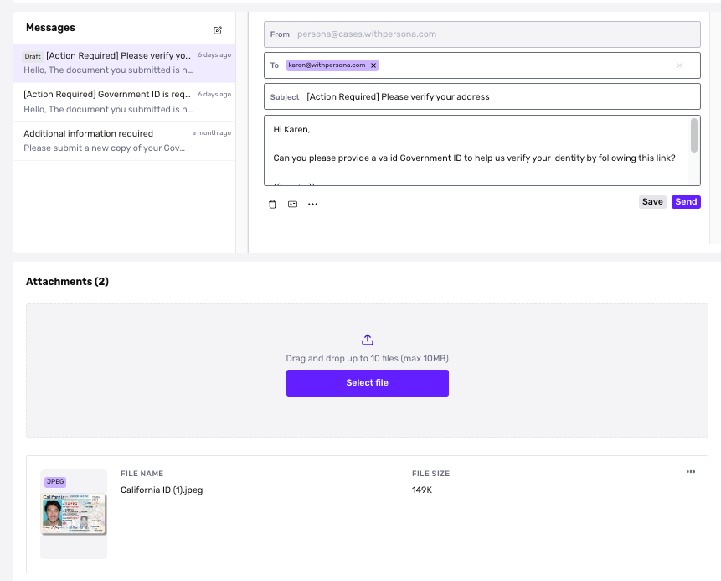
Task: Click Select file to upload an attachment
Action: pos(368,383)
